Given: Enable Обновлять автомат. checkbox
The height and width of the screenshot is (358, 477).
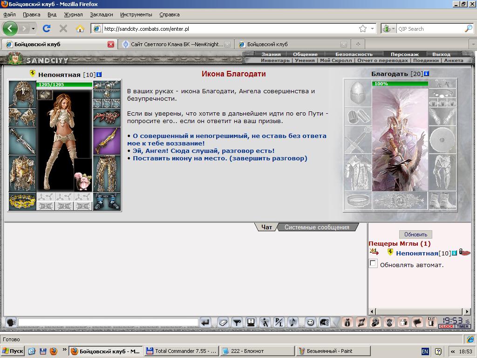Looking at the screenshot, I should pos(373,264).
